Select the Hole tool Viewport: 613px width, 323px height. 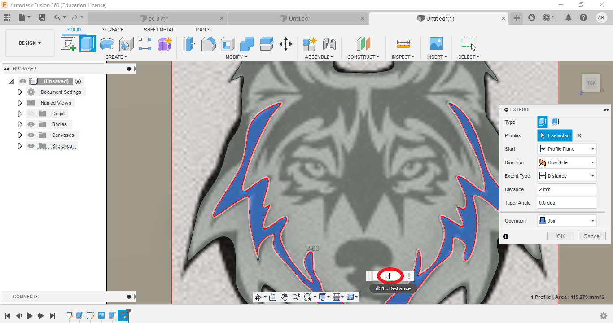coord(126,44)
